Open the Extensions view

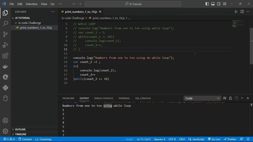[x=5, y=56]
